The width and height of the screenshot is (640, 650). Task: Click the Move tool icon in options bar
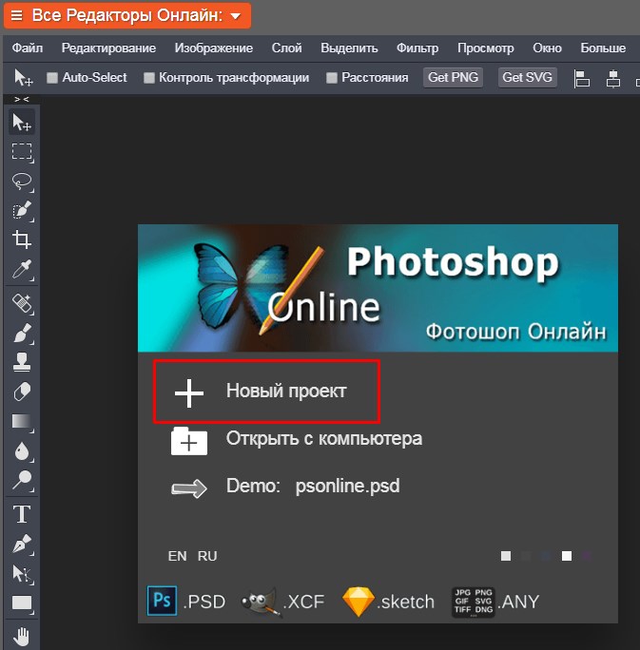[x=23, y=78]
